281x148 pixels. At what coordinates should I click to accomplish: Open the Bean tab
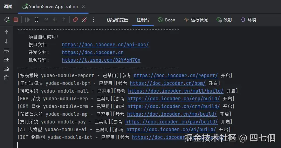(166, 20)
